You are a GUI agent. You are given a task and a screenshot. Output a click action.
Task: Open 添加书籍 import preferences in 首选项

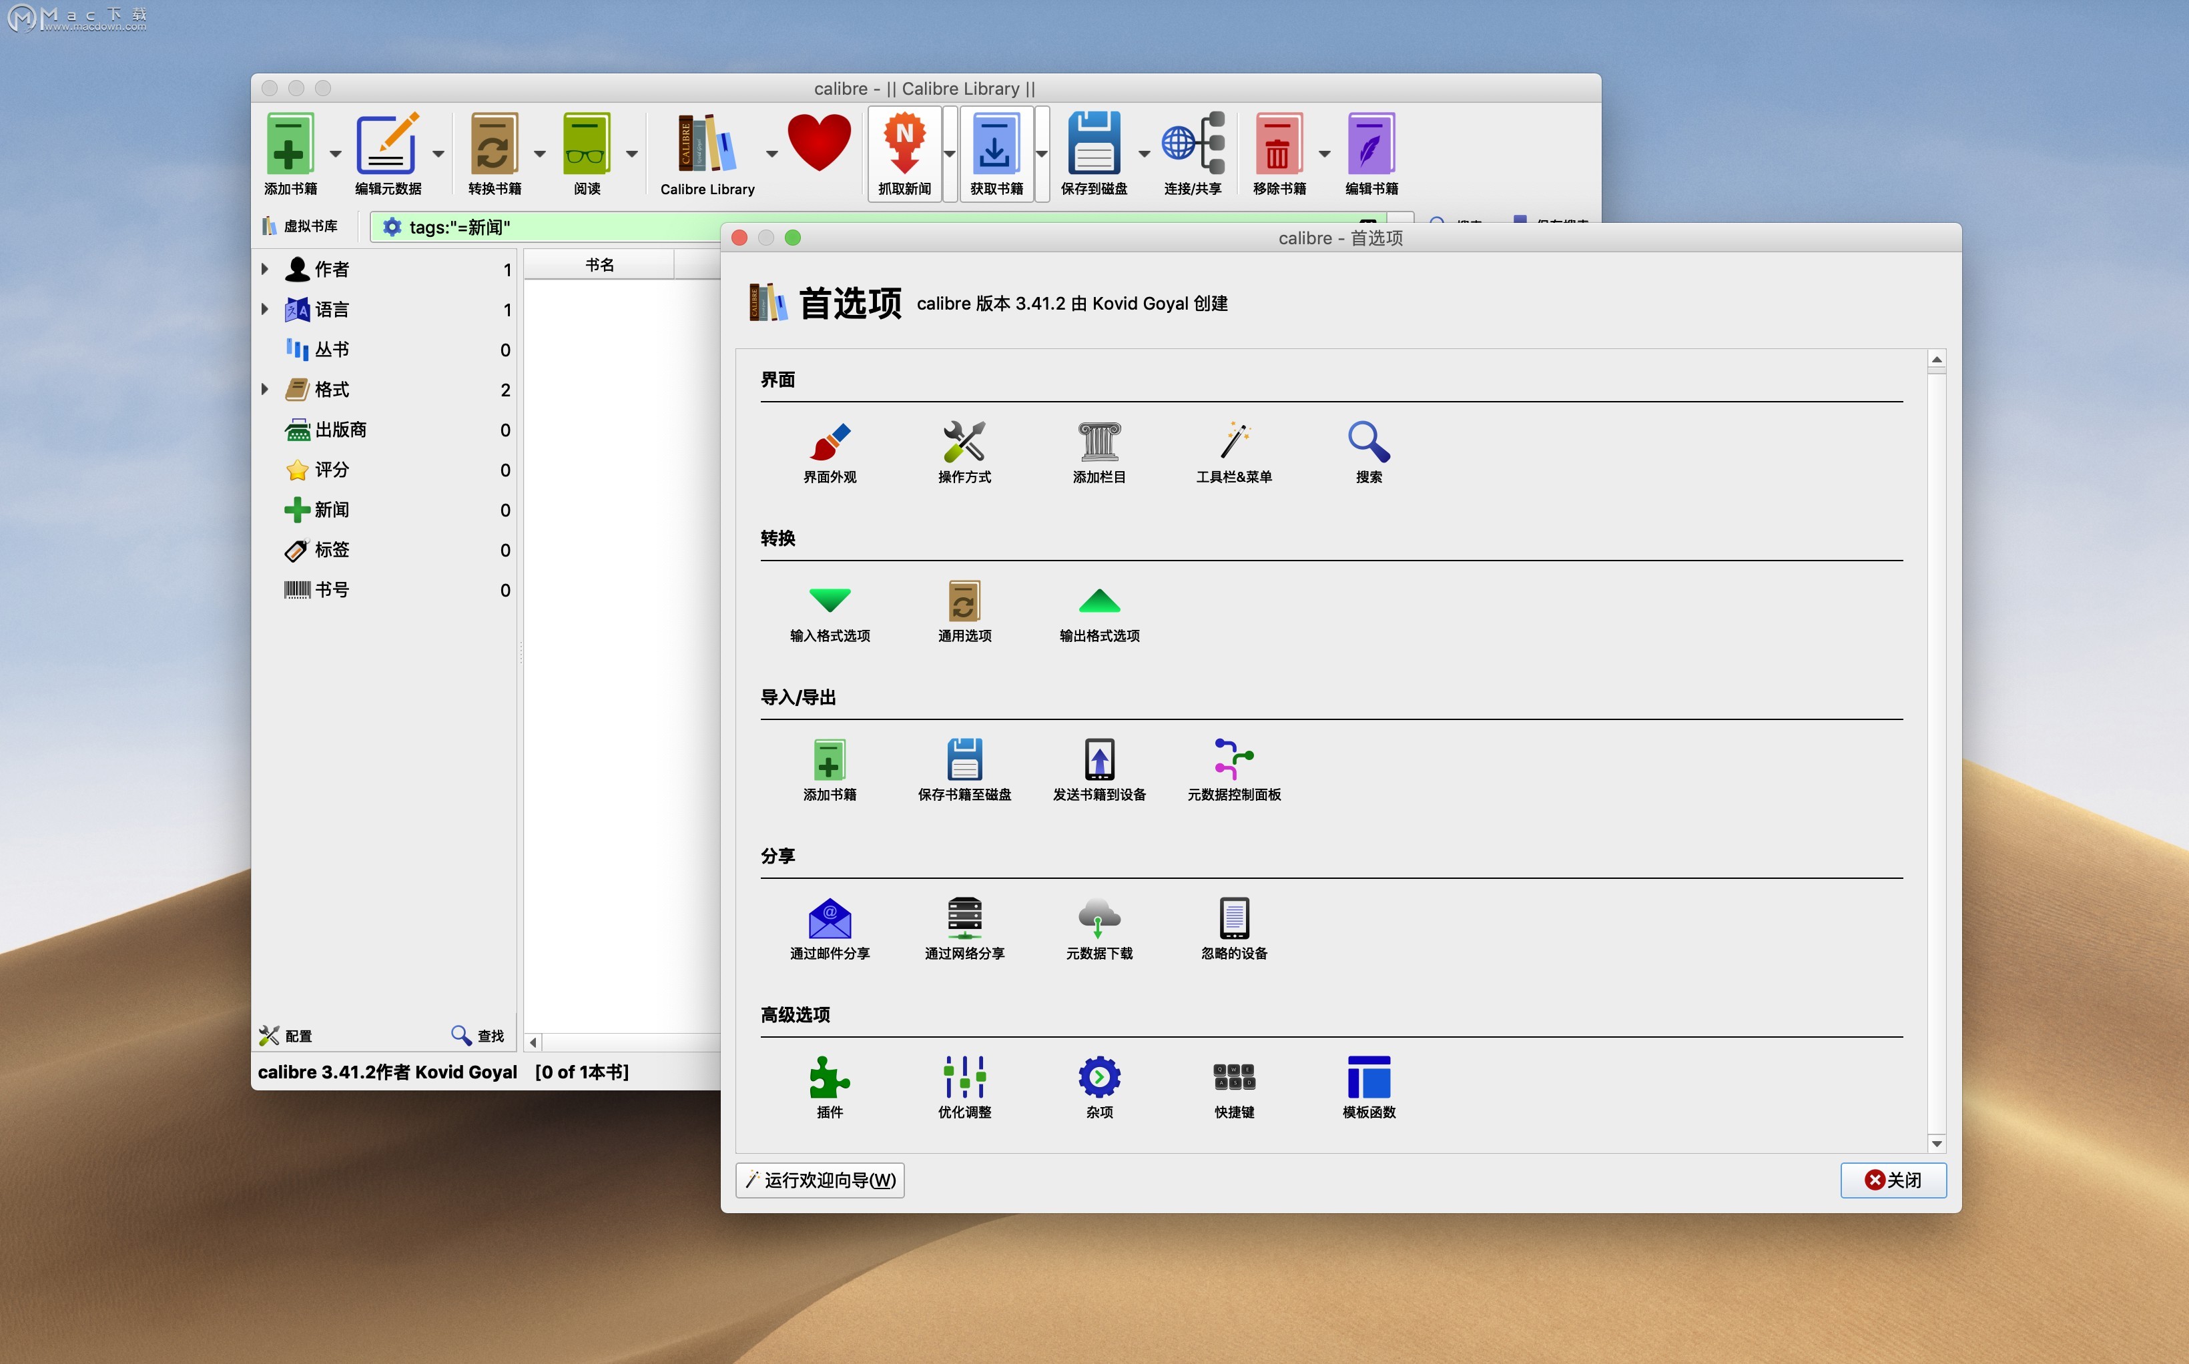[x=830, y=770]
